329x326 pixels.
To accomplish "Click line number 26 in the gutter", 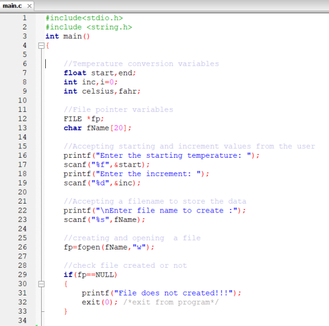I will tap(22, 247).
